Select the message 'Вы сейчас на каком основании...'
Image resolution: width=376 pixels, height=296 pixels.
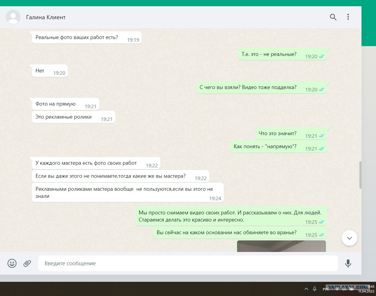(240, 233)
